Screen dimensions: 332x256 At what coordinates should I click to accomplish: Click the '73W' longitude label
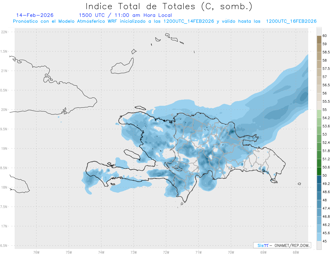[134, 252]
